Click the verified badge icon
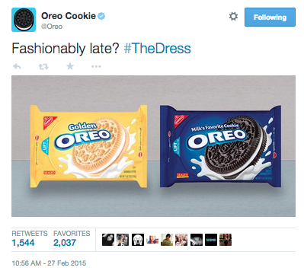 click(x=101, y=16)
